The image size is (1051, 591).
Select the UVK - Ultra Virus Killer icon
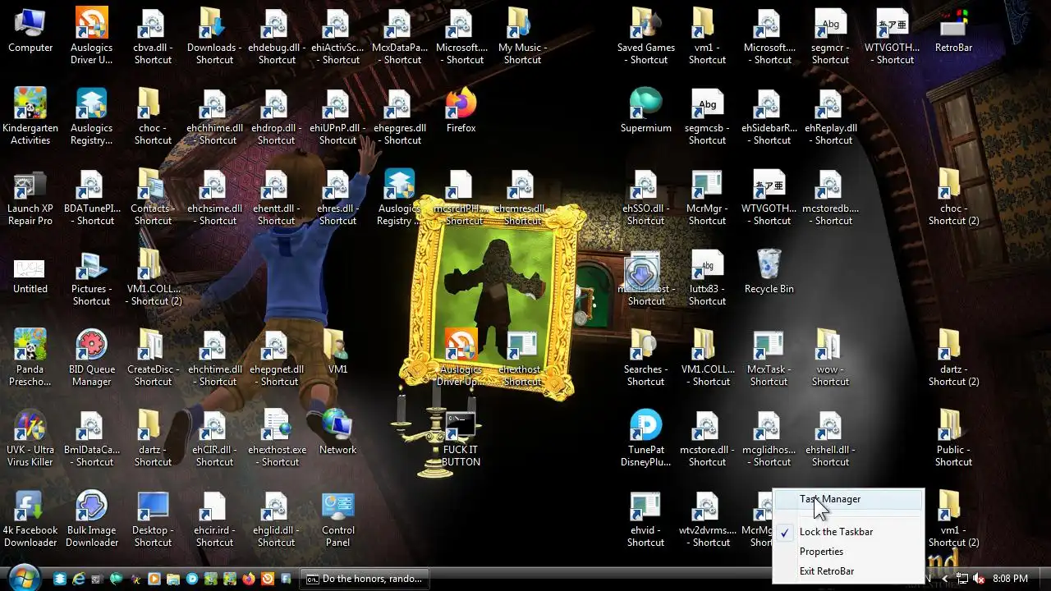pyautogui.click(x=30, y=439)
